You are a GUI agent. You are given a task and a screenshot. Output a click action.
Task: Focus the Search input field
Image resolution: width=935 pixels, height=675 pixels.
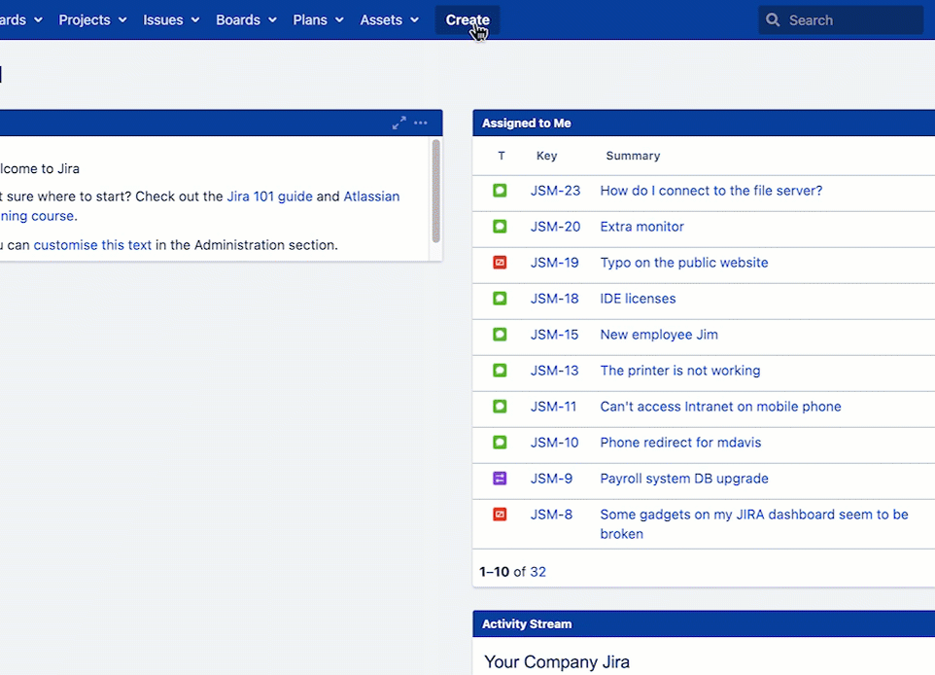841,20
